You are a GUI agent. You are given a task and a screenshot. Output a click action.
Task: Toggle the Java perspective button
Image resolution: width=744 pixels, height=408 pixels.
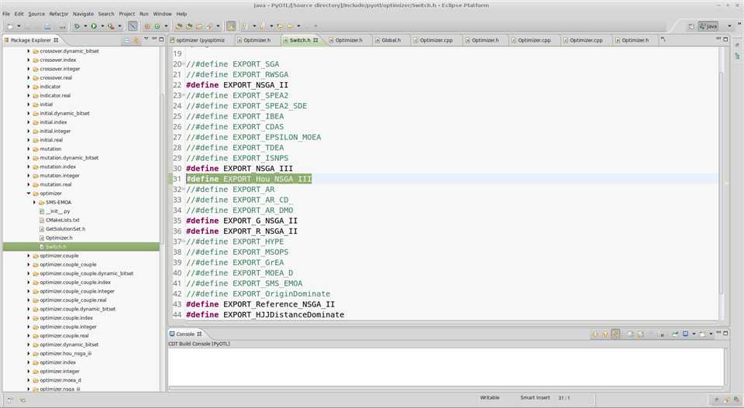coord(708,26)
